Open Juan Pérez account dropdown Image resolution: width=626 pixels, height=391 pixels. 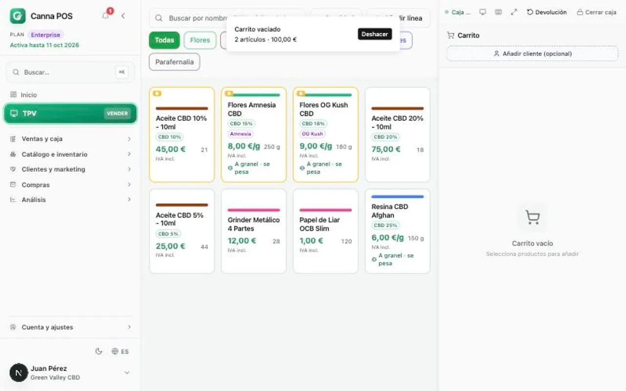click(x=127, y=372)
